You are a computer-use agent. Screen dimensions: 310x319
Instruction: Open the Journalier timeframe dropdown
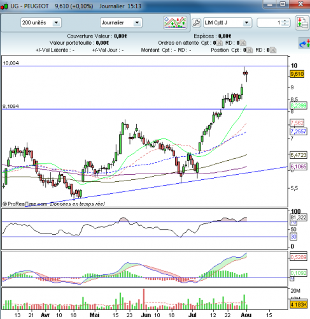(137, 22)
